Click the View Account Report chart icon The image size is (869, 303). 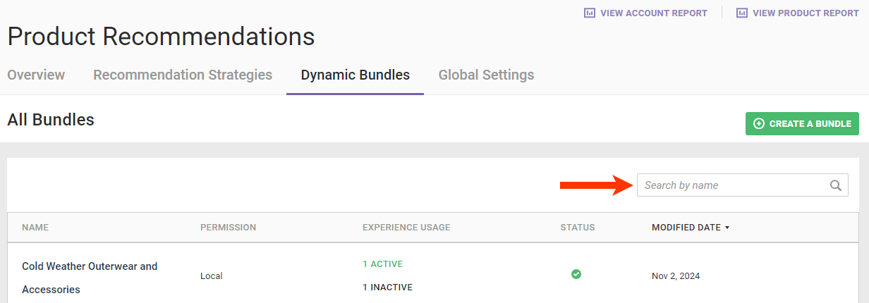(x=590, y=13)
